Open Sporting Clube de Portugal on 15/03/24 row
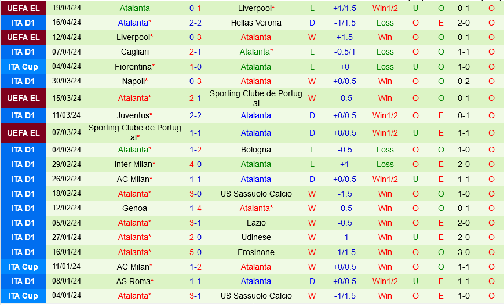The image size is (504, 305). tap(256, 98)
